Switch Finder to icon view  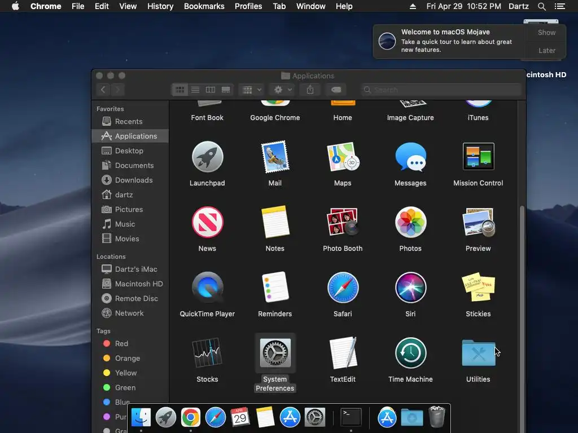click(x=180, y=90)
